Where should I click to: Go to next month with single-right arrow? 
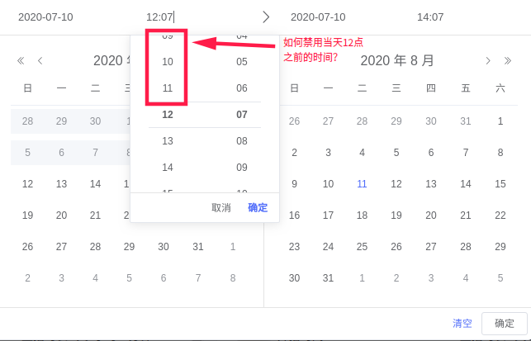(x=488, y=61)
